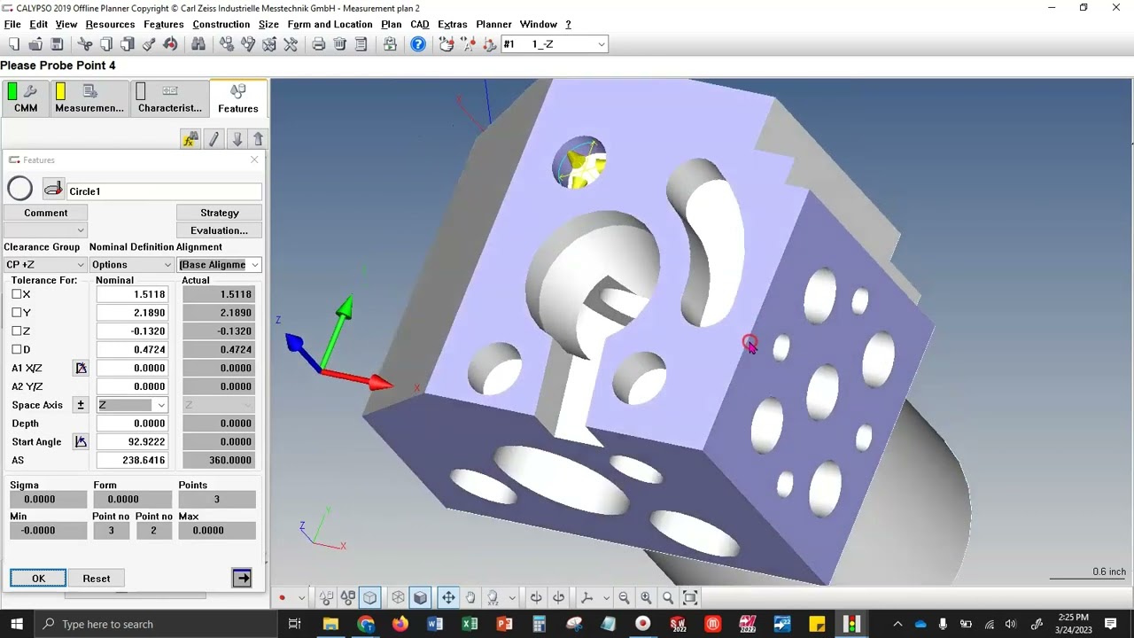The width and height of the screenshot is (1134, 638).
Task: Open the Form and Location menu
Action: [x=330, y=24]
